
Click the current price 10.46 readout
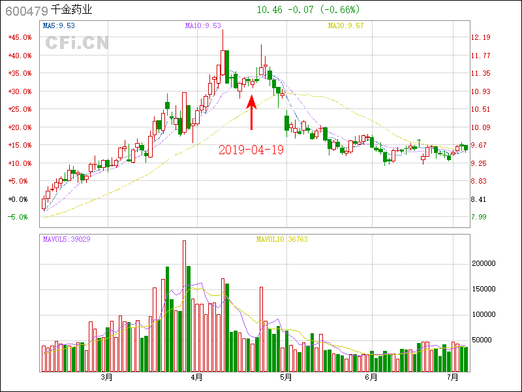[x=269, y=10]
